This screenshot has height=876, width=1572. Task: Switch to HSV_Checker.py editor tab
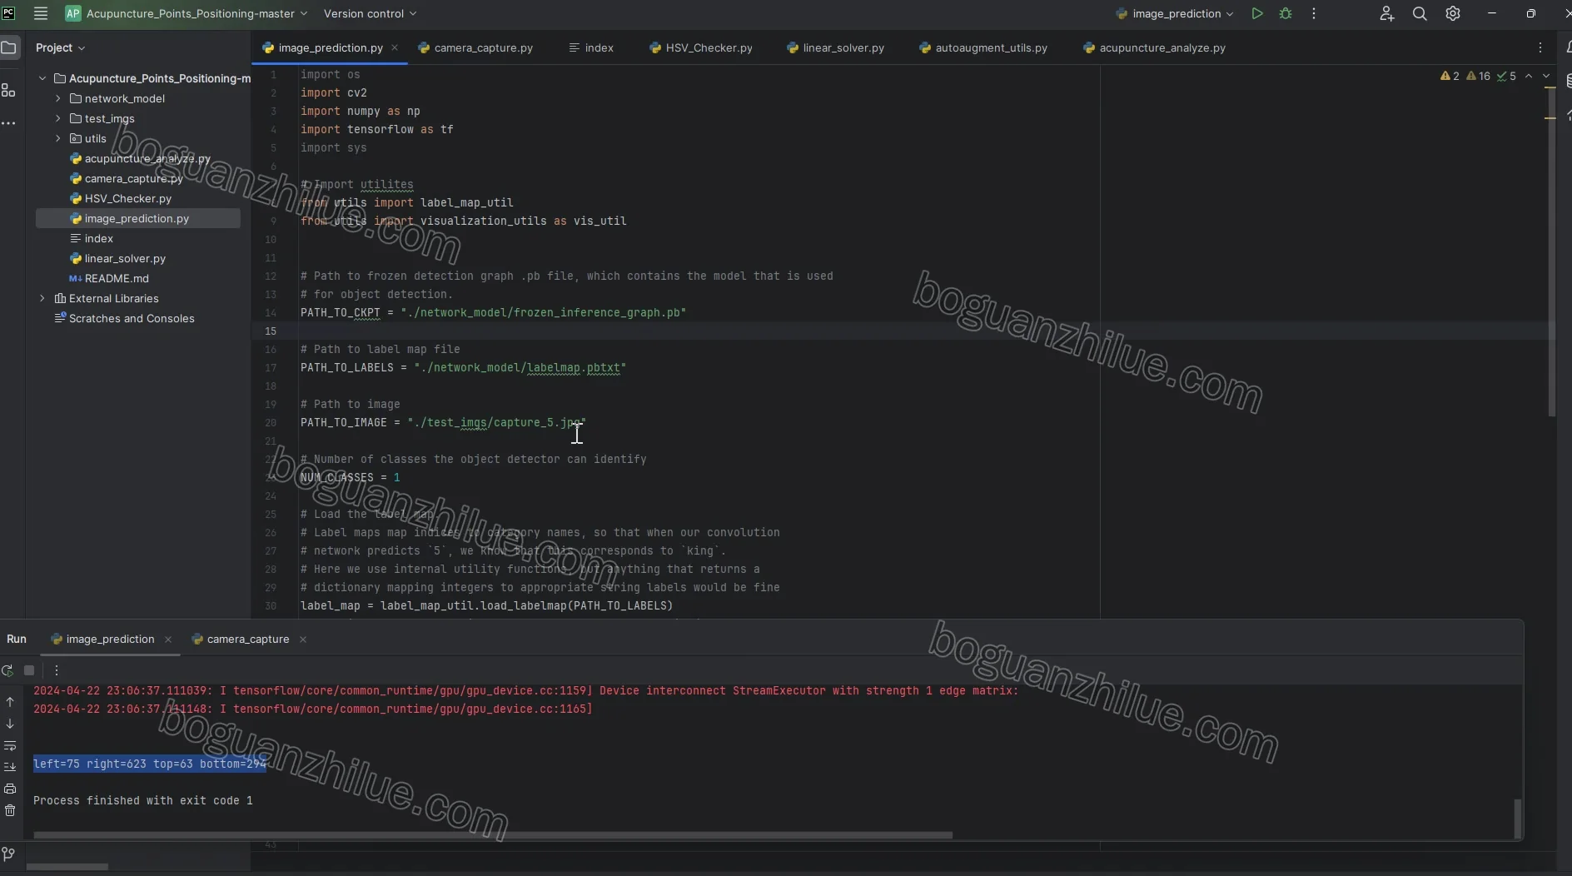point(701,47)
